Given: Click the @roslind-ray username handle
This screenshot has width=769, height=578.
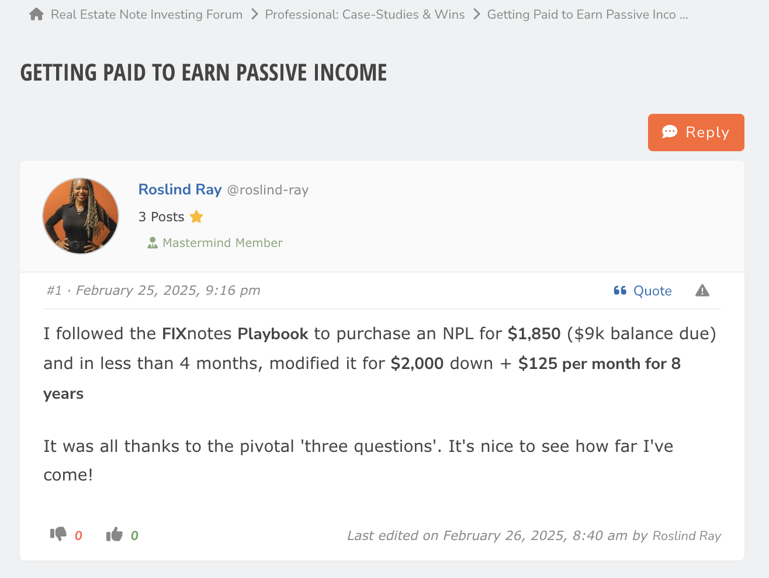Looking at the screenshot, I should pos(268,190).
